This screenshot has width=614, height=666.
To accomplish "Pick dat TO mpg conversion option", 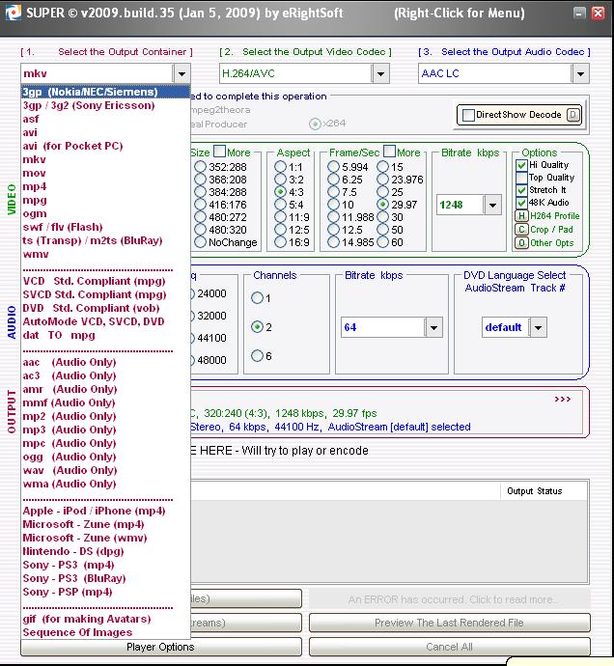I will (105, 335).
